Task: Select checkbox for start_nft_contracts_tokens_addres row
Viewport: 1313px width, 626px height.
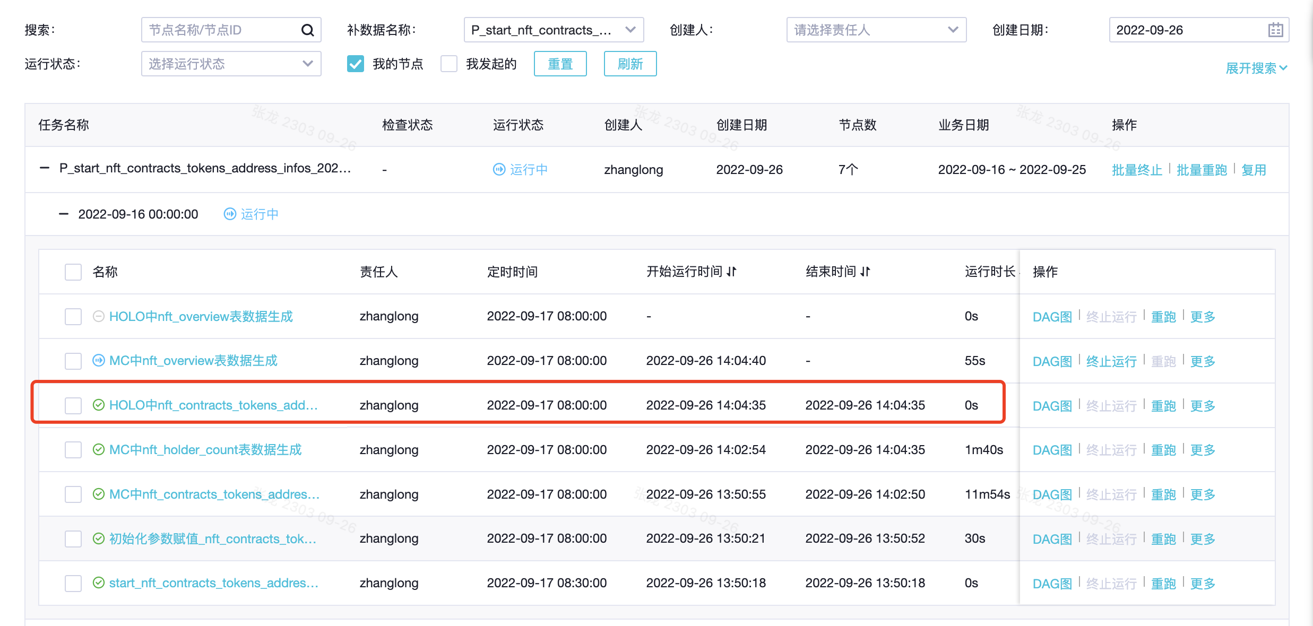Action: [x=73, y=584]
